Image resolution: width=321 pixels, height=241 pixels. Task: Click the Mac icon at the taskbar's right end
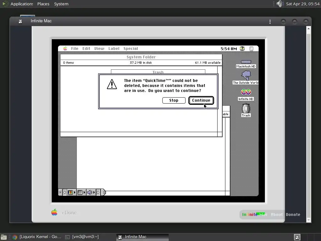(x=297, y=237)
